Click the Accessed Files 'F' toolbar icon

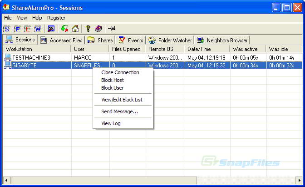click(17, 29)
